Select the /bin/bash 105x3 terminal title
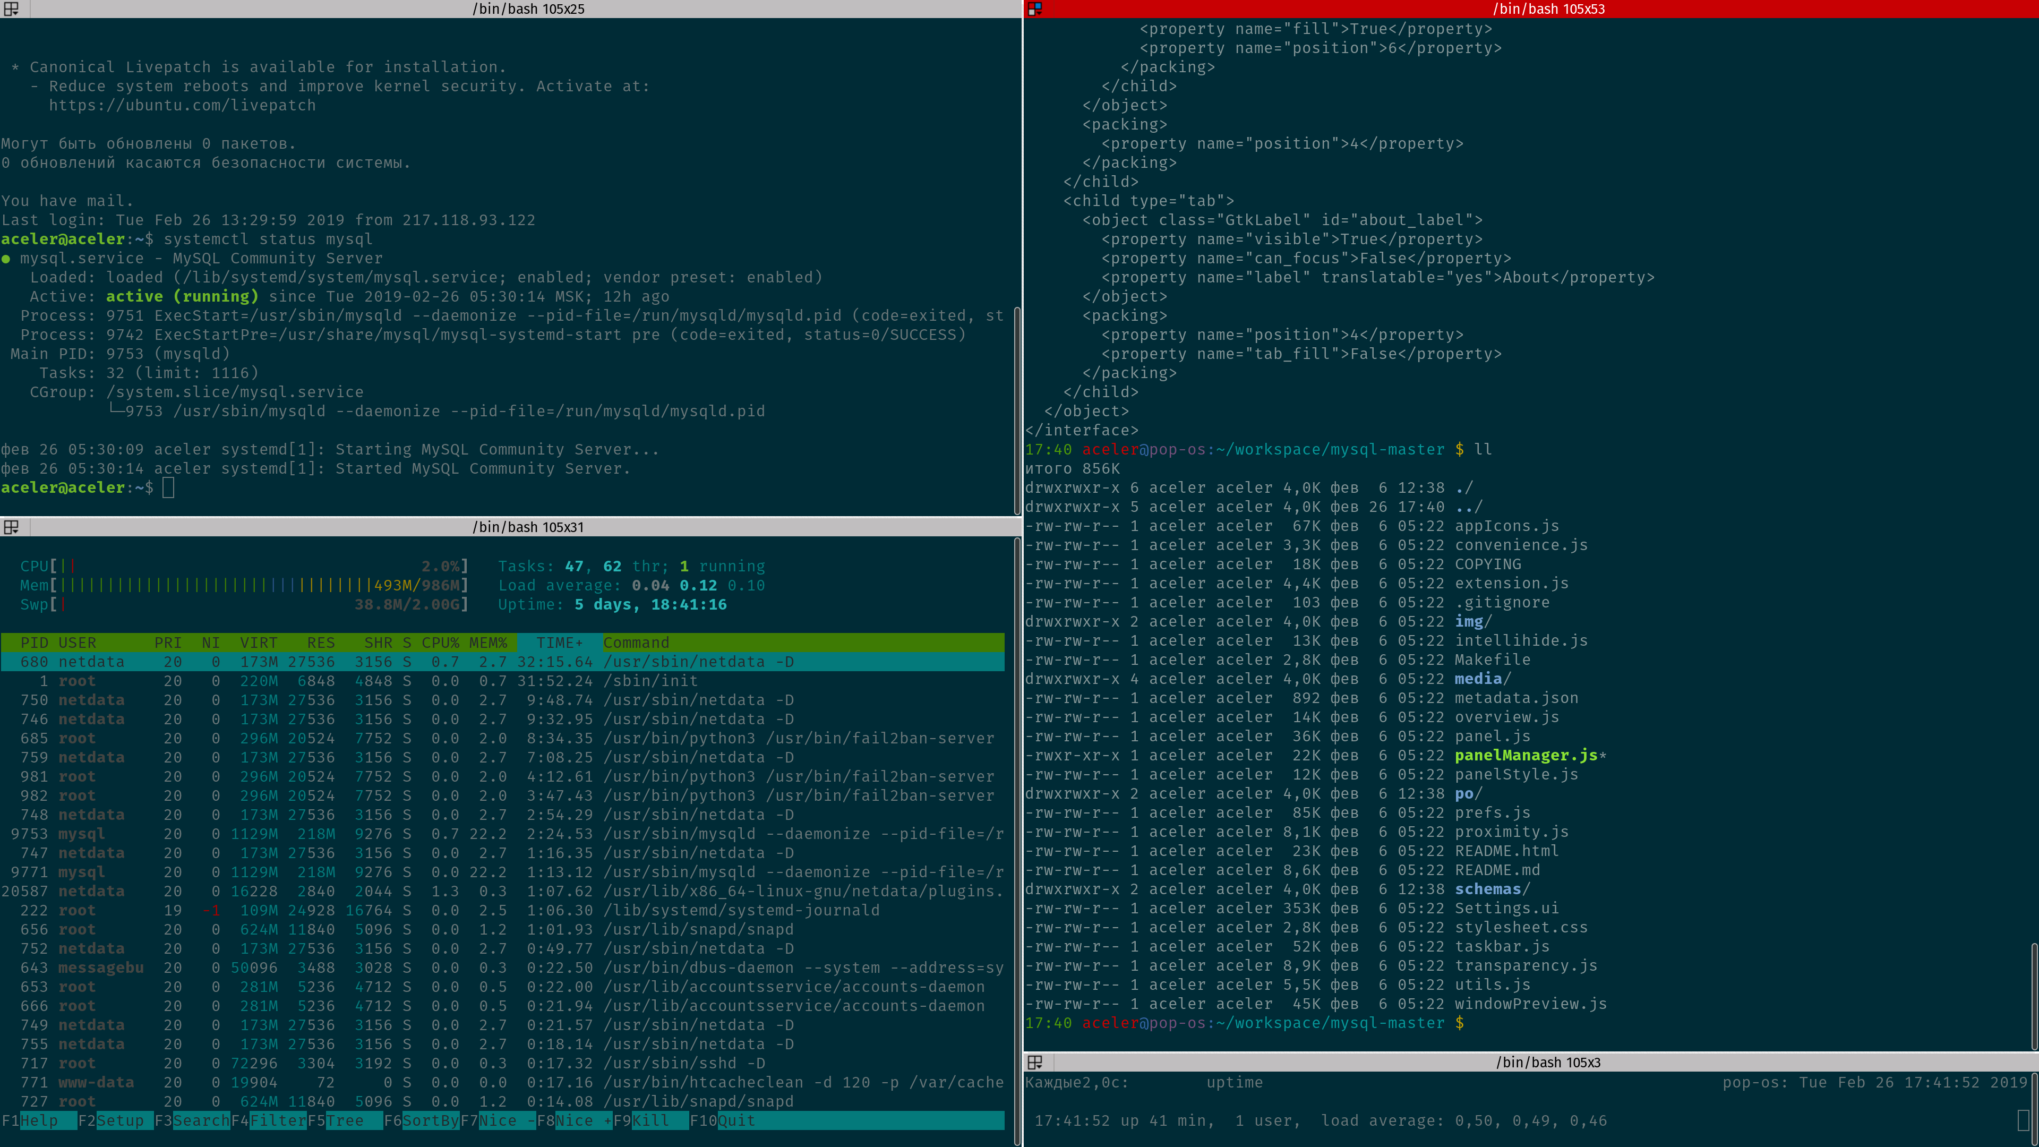The height and width of the screenshot is (1147, 2039). (x=1548, y=1062)
